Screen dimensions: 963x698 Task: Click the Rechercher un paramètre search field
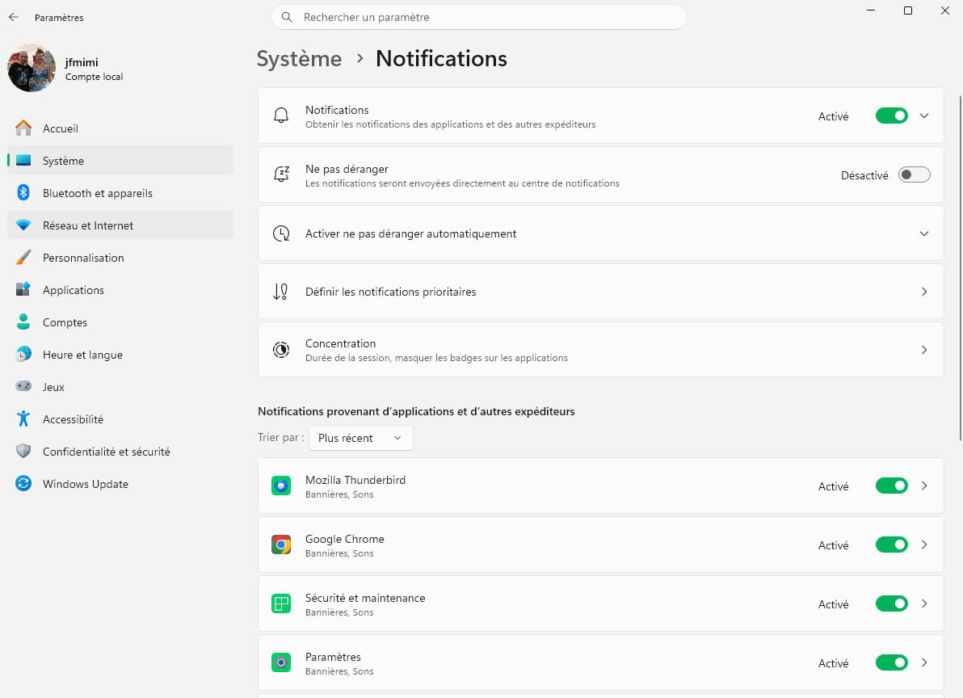click(479, 17)
